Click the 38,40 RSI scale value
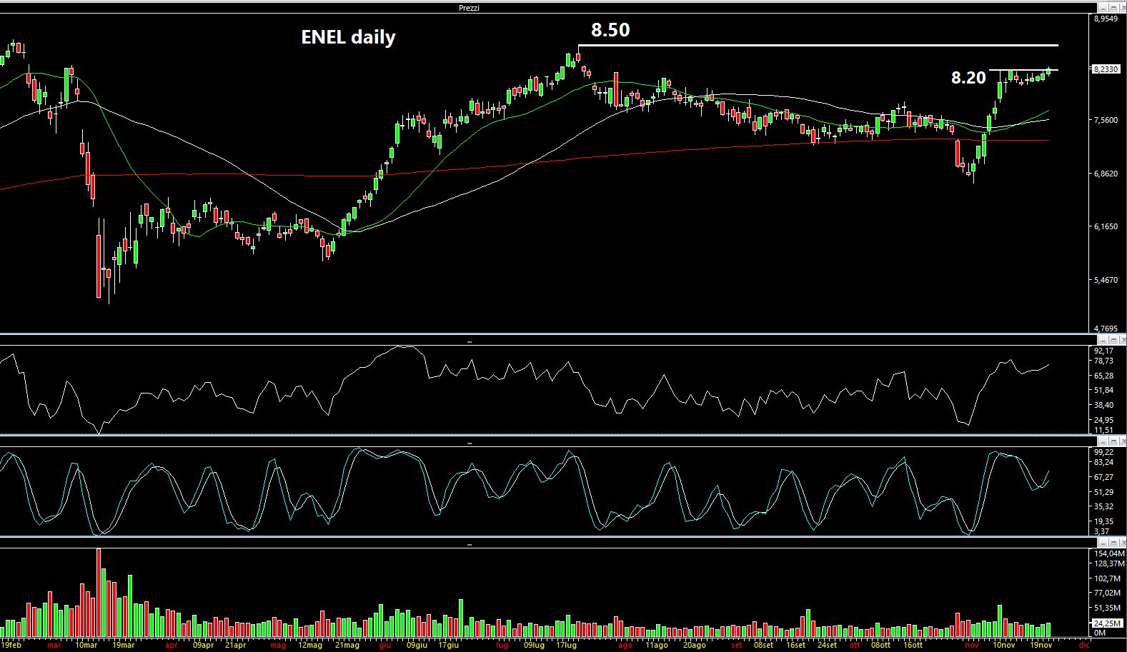The image size is (1127, 652). [x=1103, y=405]
